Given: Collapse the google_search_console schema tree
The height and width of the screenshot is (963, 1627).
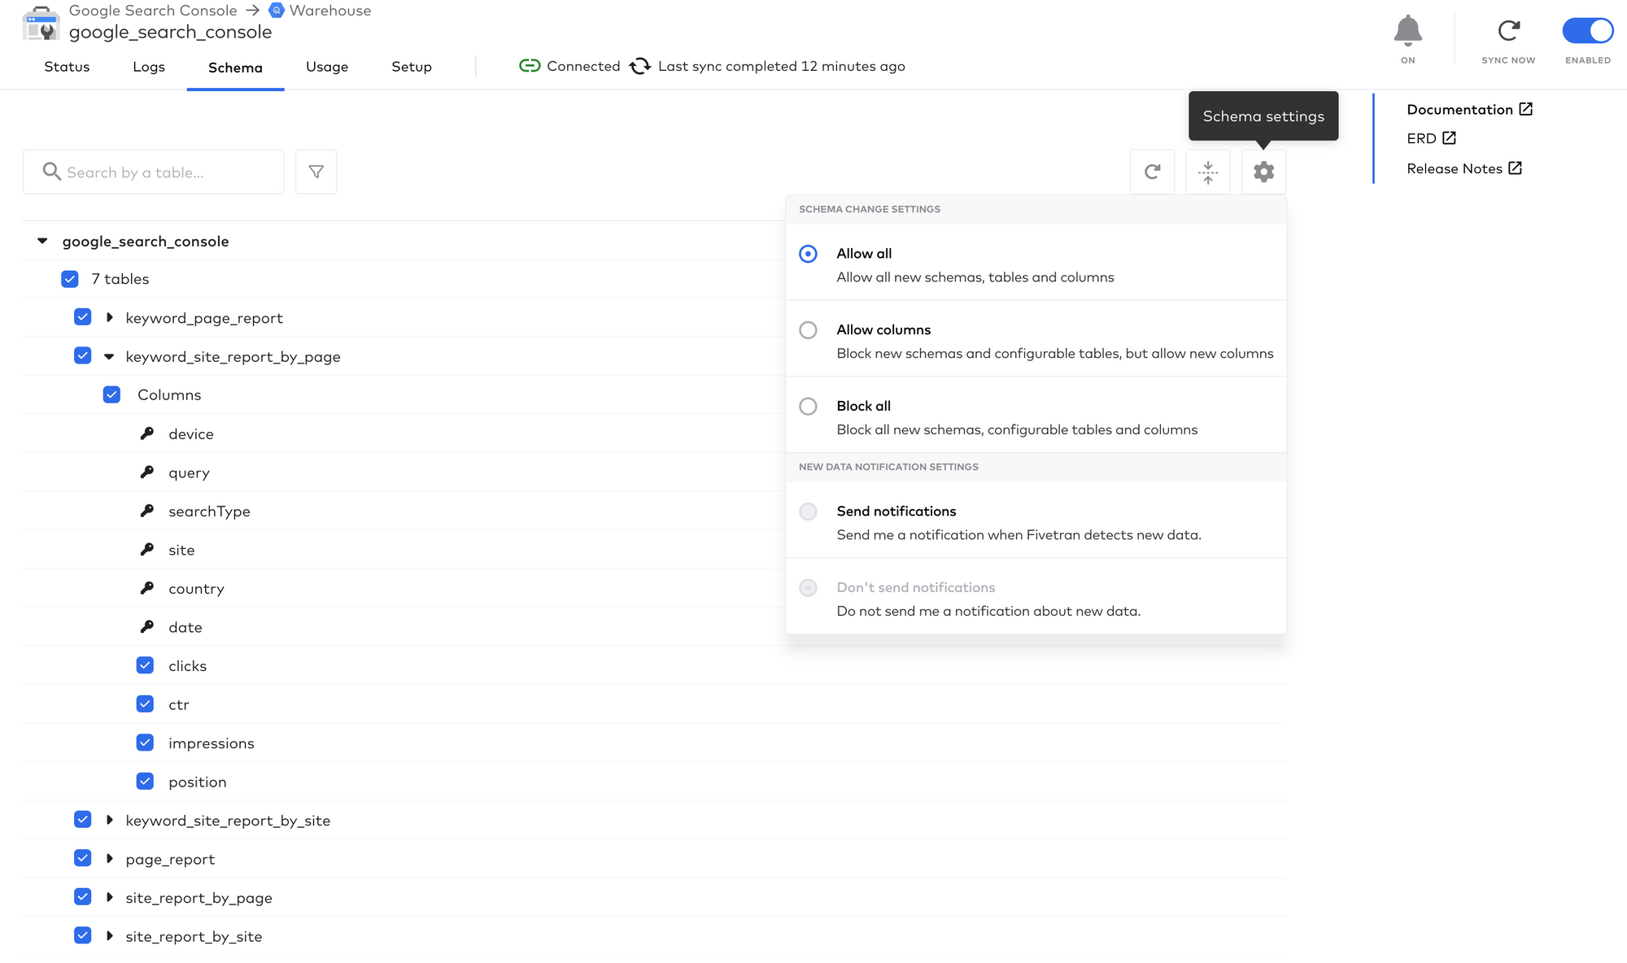Looking at the screenshot, I should point(42,241).
